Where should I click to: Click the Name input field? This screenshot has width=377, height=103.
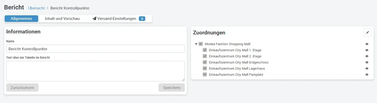coord(95,49)
